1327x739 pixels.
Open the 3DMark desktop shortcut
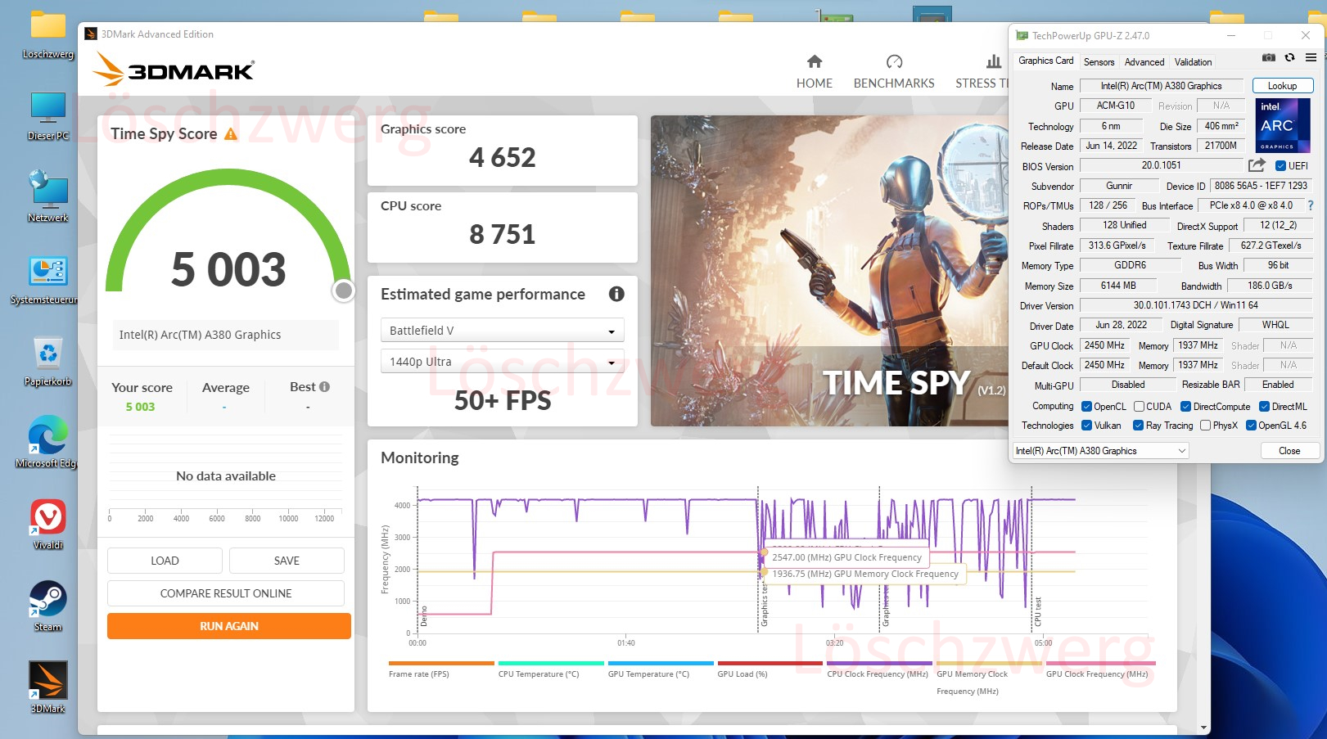47,688
